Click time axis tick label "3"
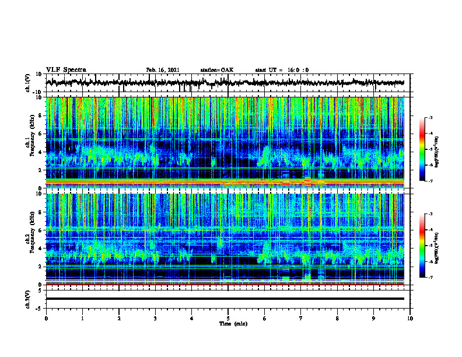Image resolution: width=462 pixels, height=357 pixels. coord(155,318)
